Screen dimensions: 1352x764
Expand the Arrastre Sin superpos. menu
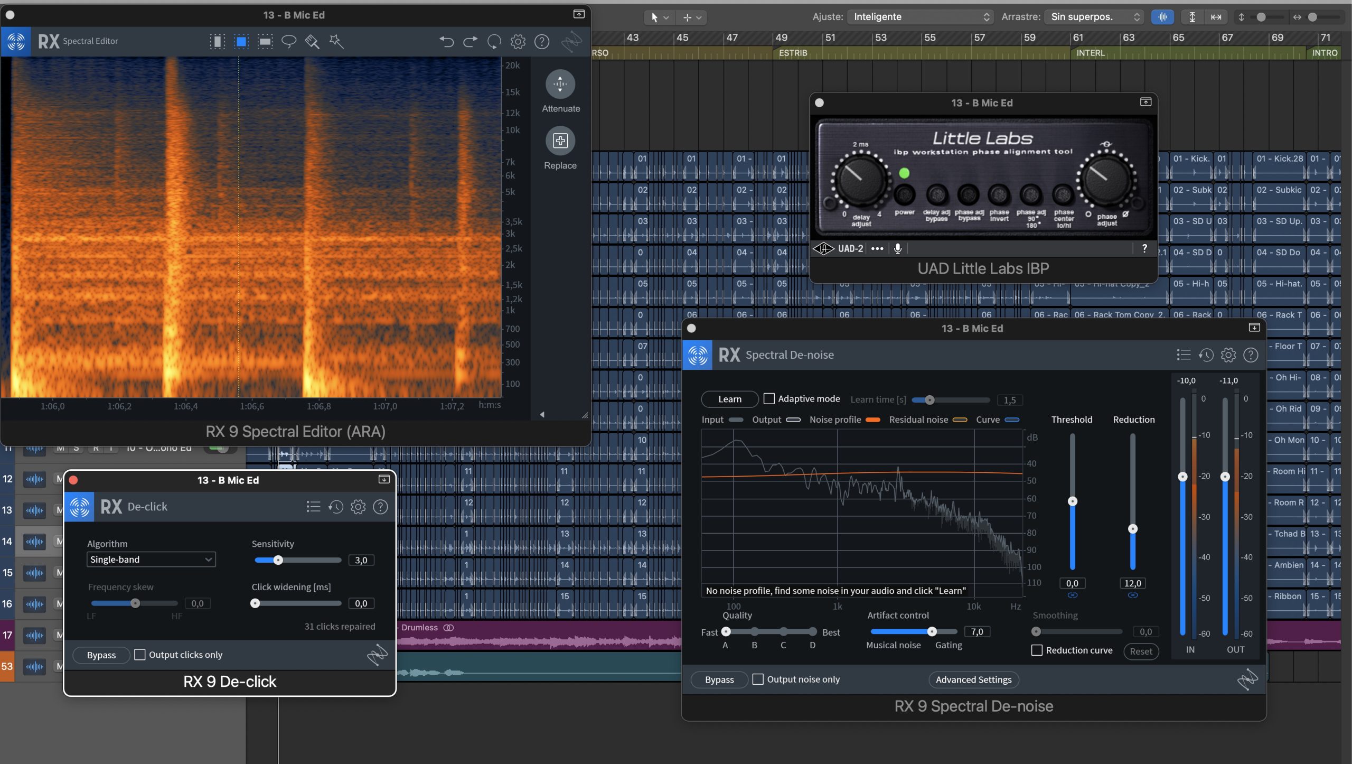click(1095, 17)
